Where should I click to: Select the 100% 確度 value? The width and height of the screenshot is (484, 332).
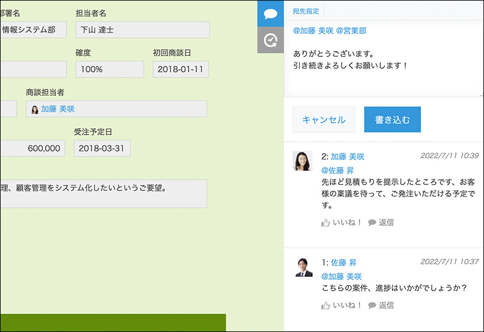point(110,69)
